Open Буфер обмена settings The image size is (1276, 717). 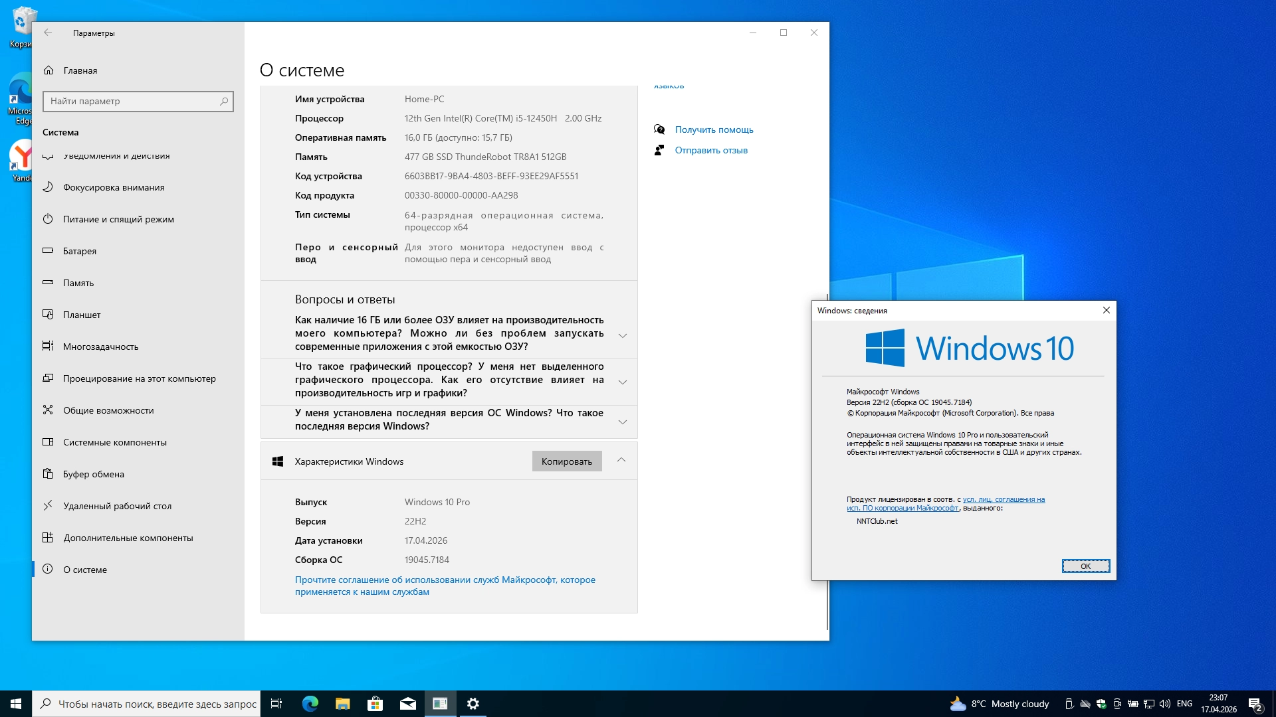point(94,474)
